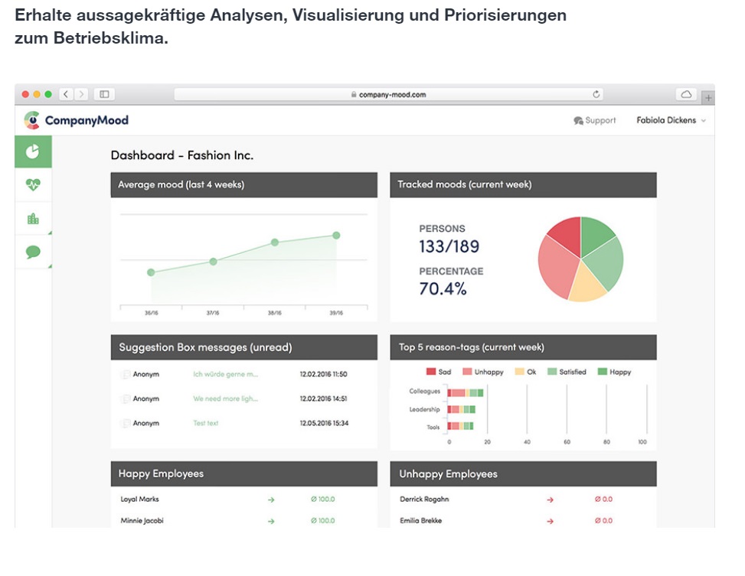
Task: Click the iCloud tabs icon in browser
Action: tap(686, 94)
